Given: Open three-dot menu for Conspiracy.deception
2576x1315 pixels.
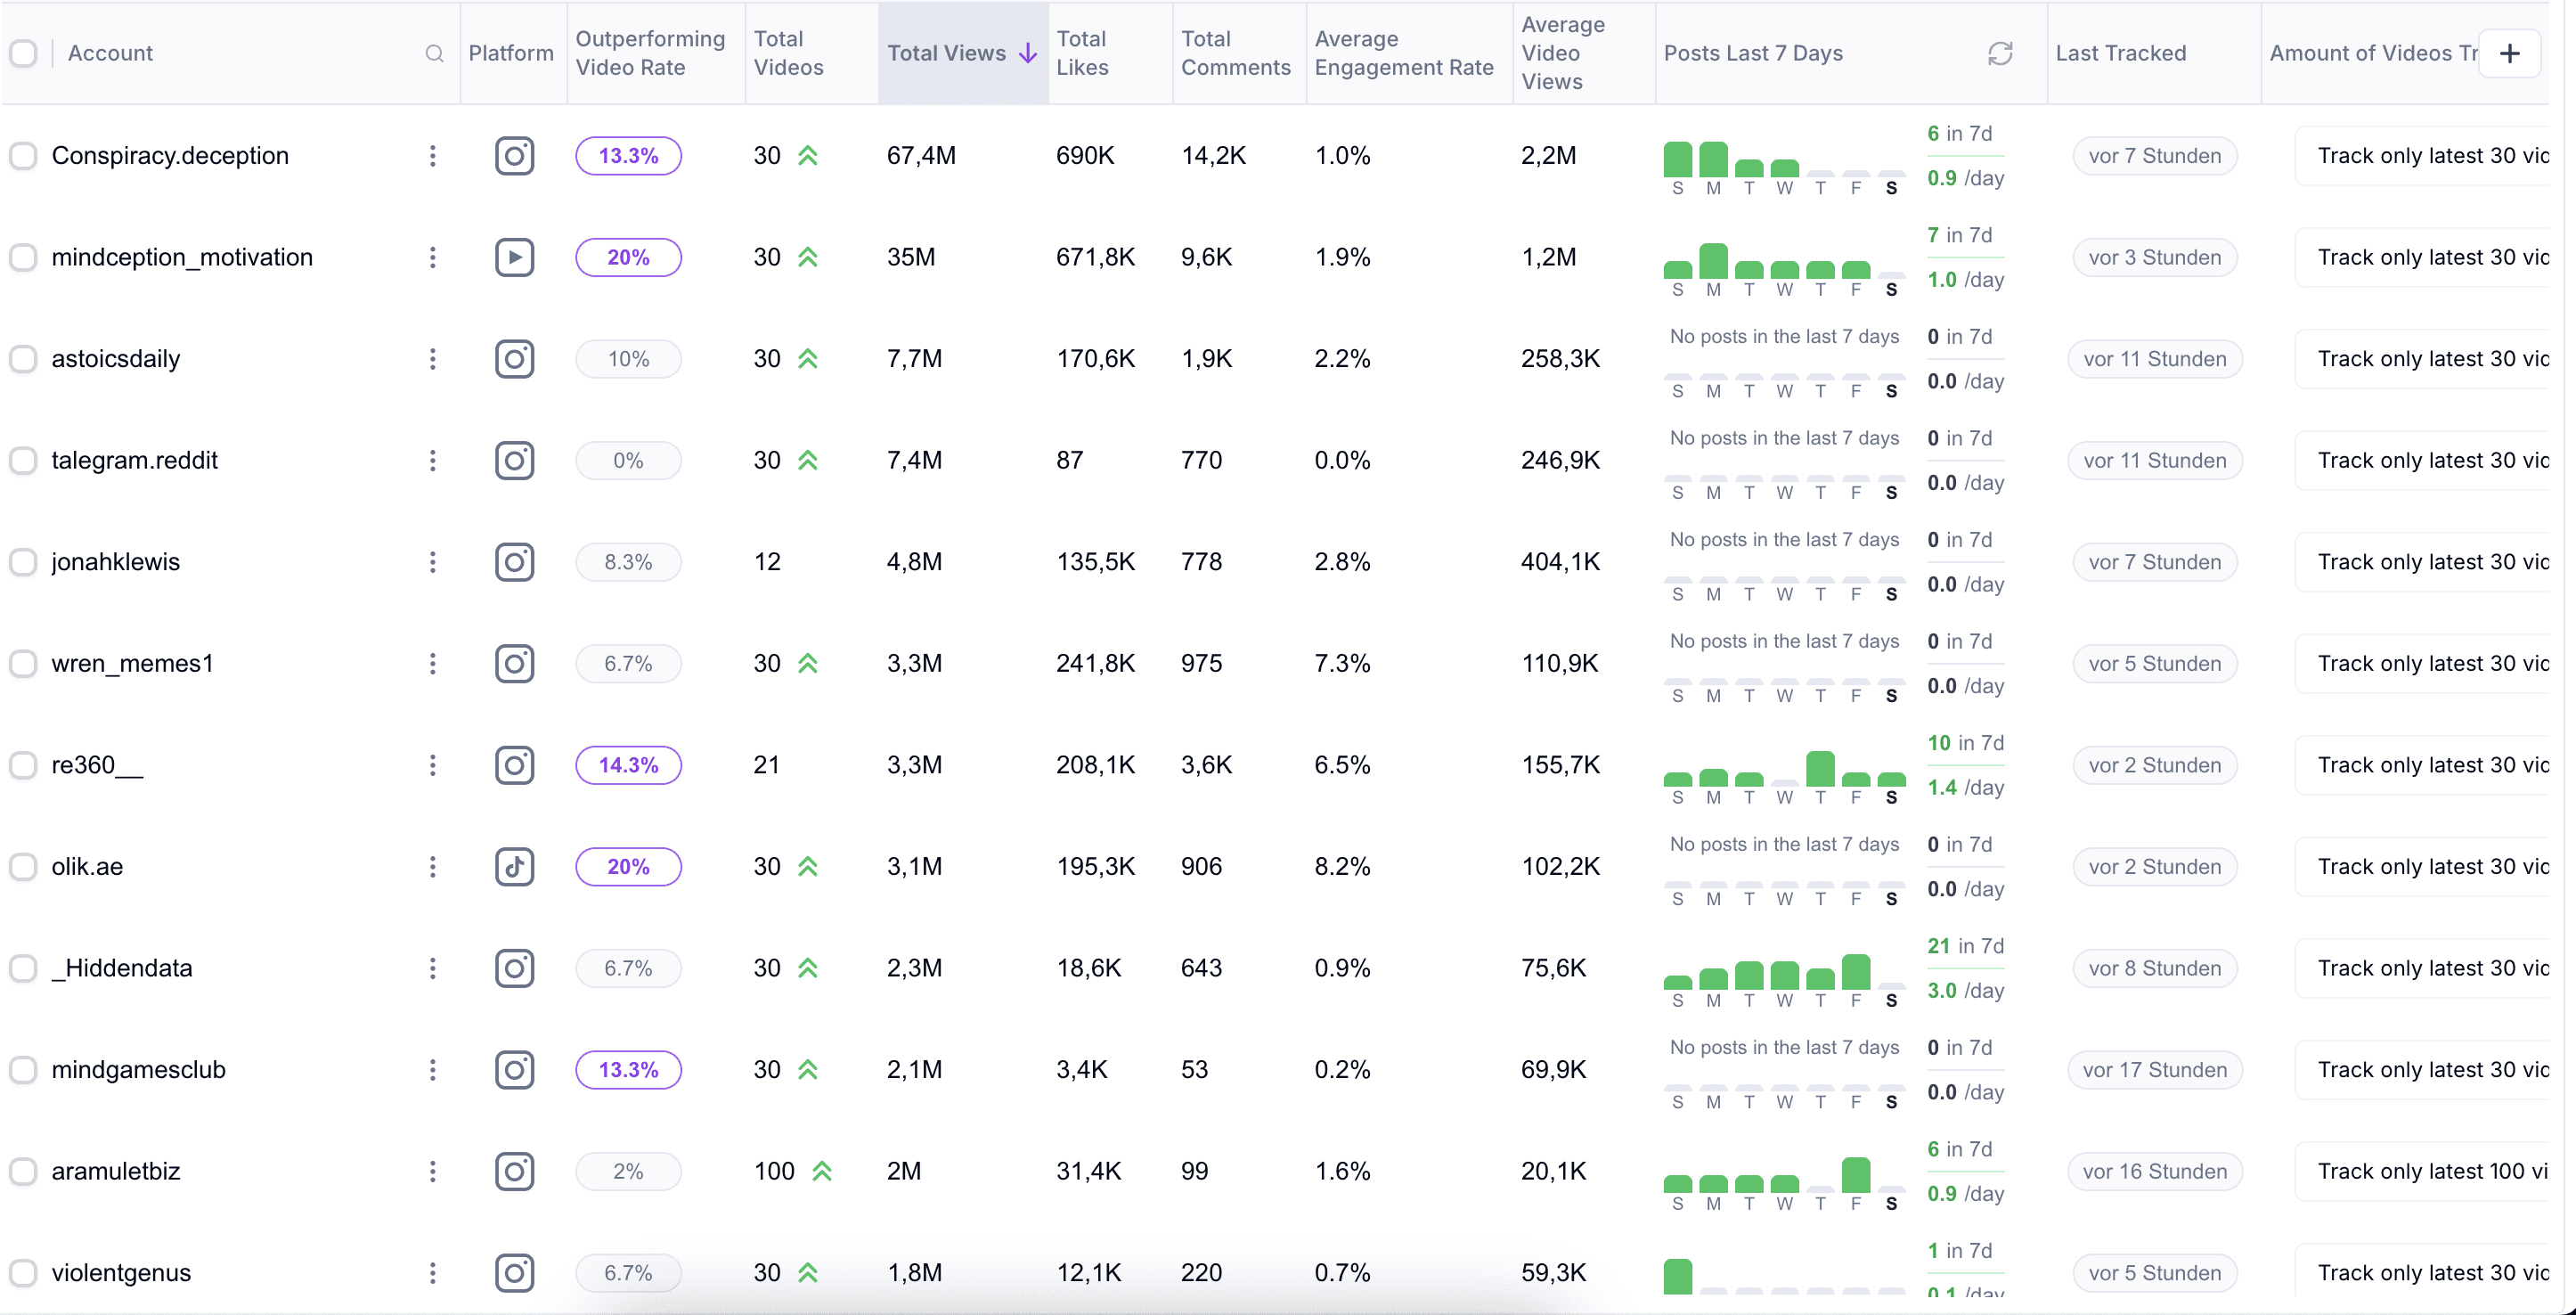Looking at the screenshot, I should click(432, 156).
